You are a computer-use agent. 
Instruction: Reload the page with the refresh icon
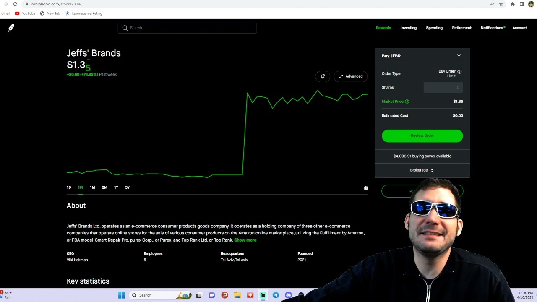(15, 4)
